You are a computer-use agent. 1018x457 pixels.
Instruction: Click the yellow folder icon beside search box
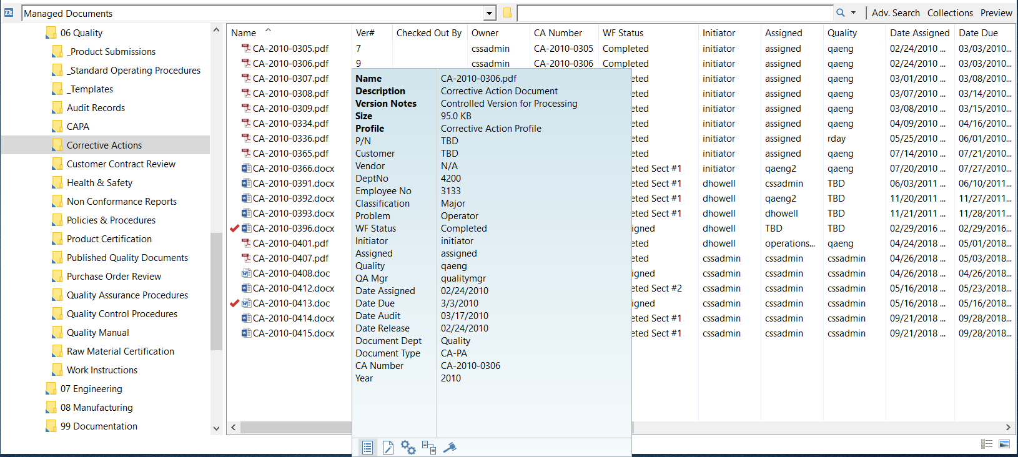[507, 13]
